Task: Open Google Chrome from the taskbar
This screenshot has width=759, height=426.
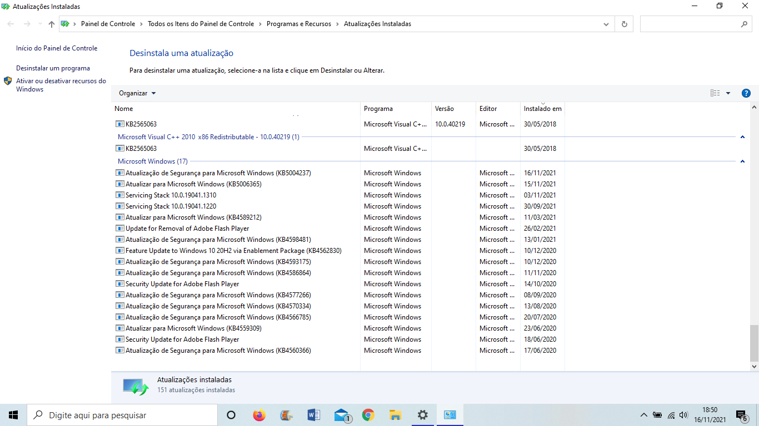Action: point(368,415)
